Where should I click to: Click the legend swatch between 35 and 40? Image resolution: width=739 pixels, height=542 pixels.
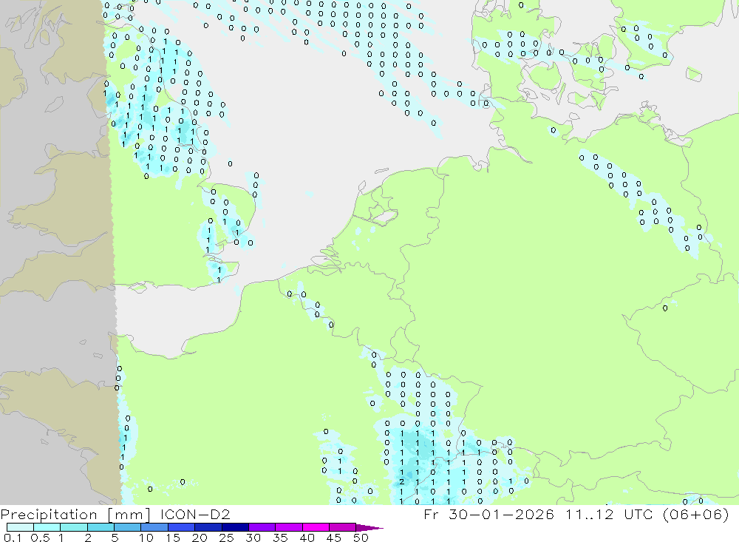[x=288, y=527]
